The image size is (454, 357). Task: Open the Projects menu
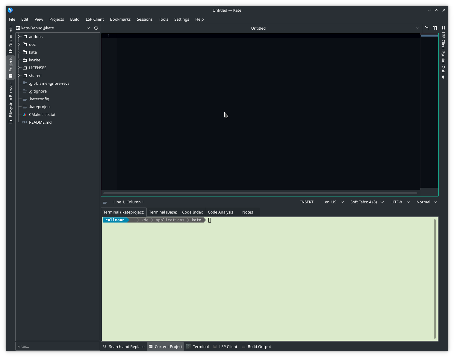point(57,19)
